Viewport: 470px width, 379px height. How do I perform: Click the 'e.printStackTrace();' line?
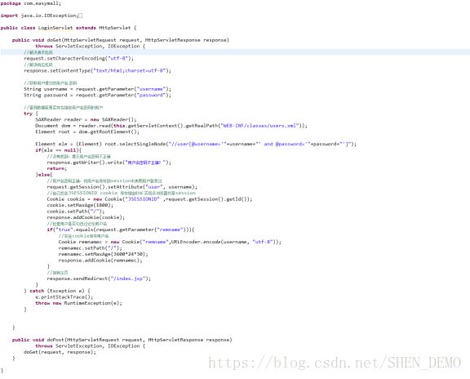pos(64,297)
